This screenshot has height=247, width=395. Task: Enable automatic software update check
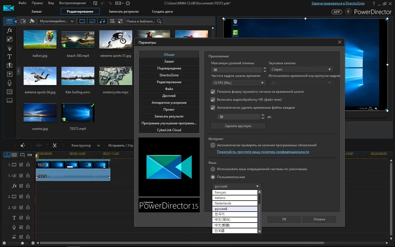(213, 145)
